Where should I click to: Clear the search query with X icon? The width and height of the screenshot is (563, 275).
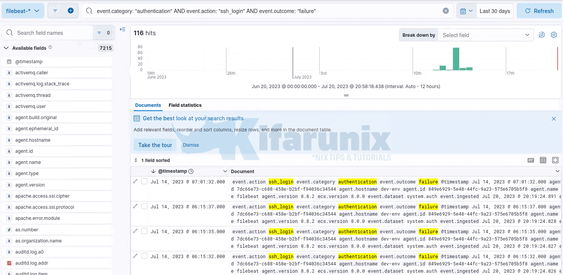coord(445,11)
